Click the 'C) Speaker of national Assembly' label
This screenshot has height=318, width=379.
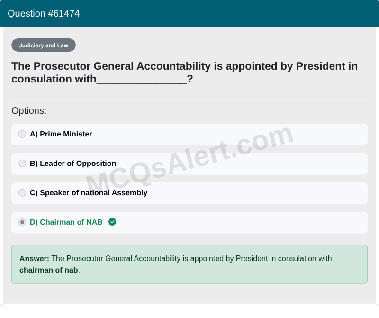tap(89, 193)
